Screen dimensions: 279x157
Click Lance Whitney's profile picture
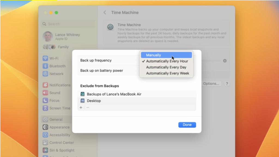(48, 36)
